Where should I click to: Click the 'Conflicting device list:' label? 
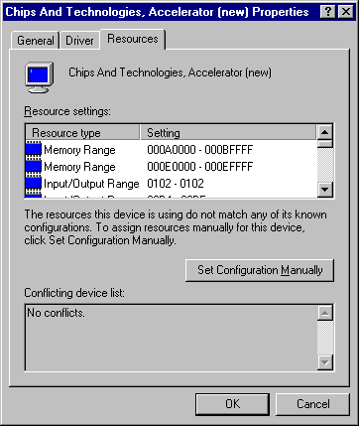click(x=74, y=293)
